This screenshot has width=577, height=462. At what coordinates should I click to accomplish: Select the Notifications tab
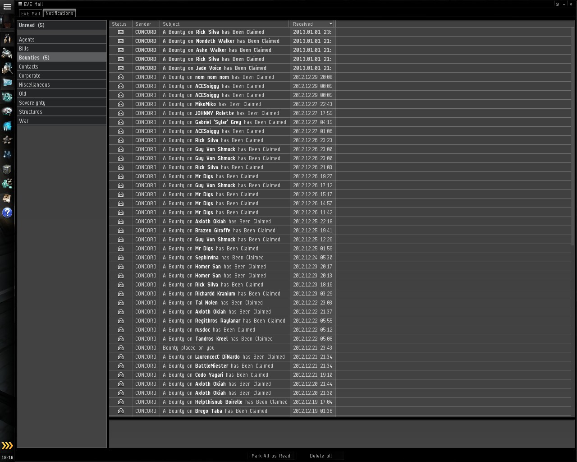(x=60, y=13)
